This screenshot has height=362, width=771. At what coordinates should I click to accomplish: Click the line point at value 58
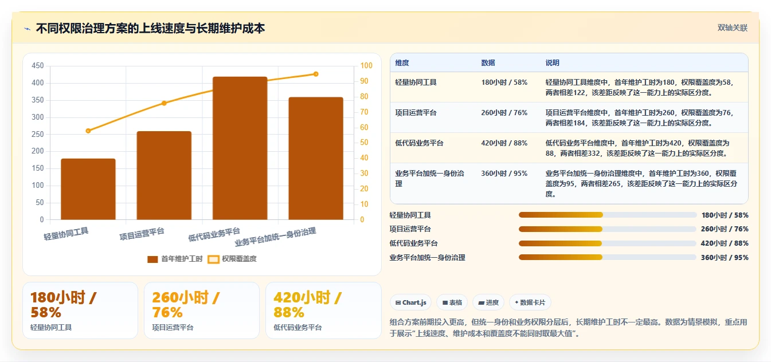click(x=88, y=131)
